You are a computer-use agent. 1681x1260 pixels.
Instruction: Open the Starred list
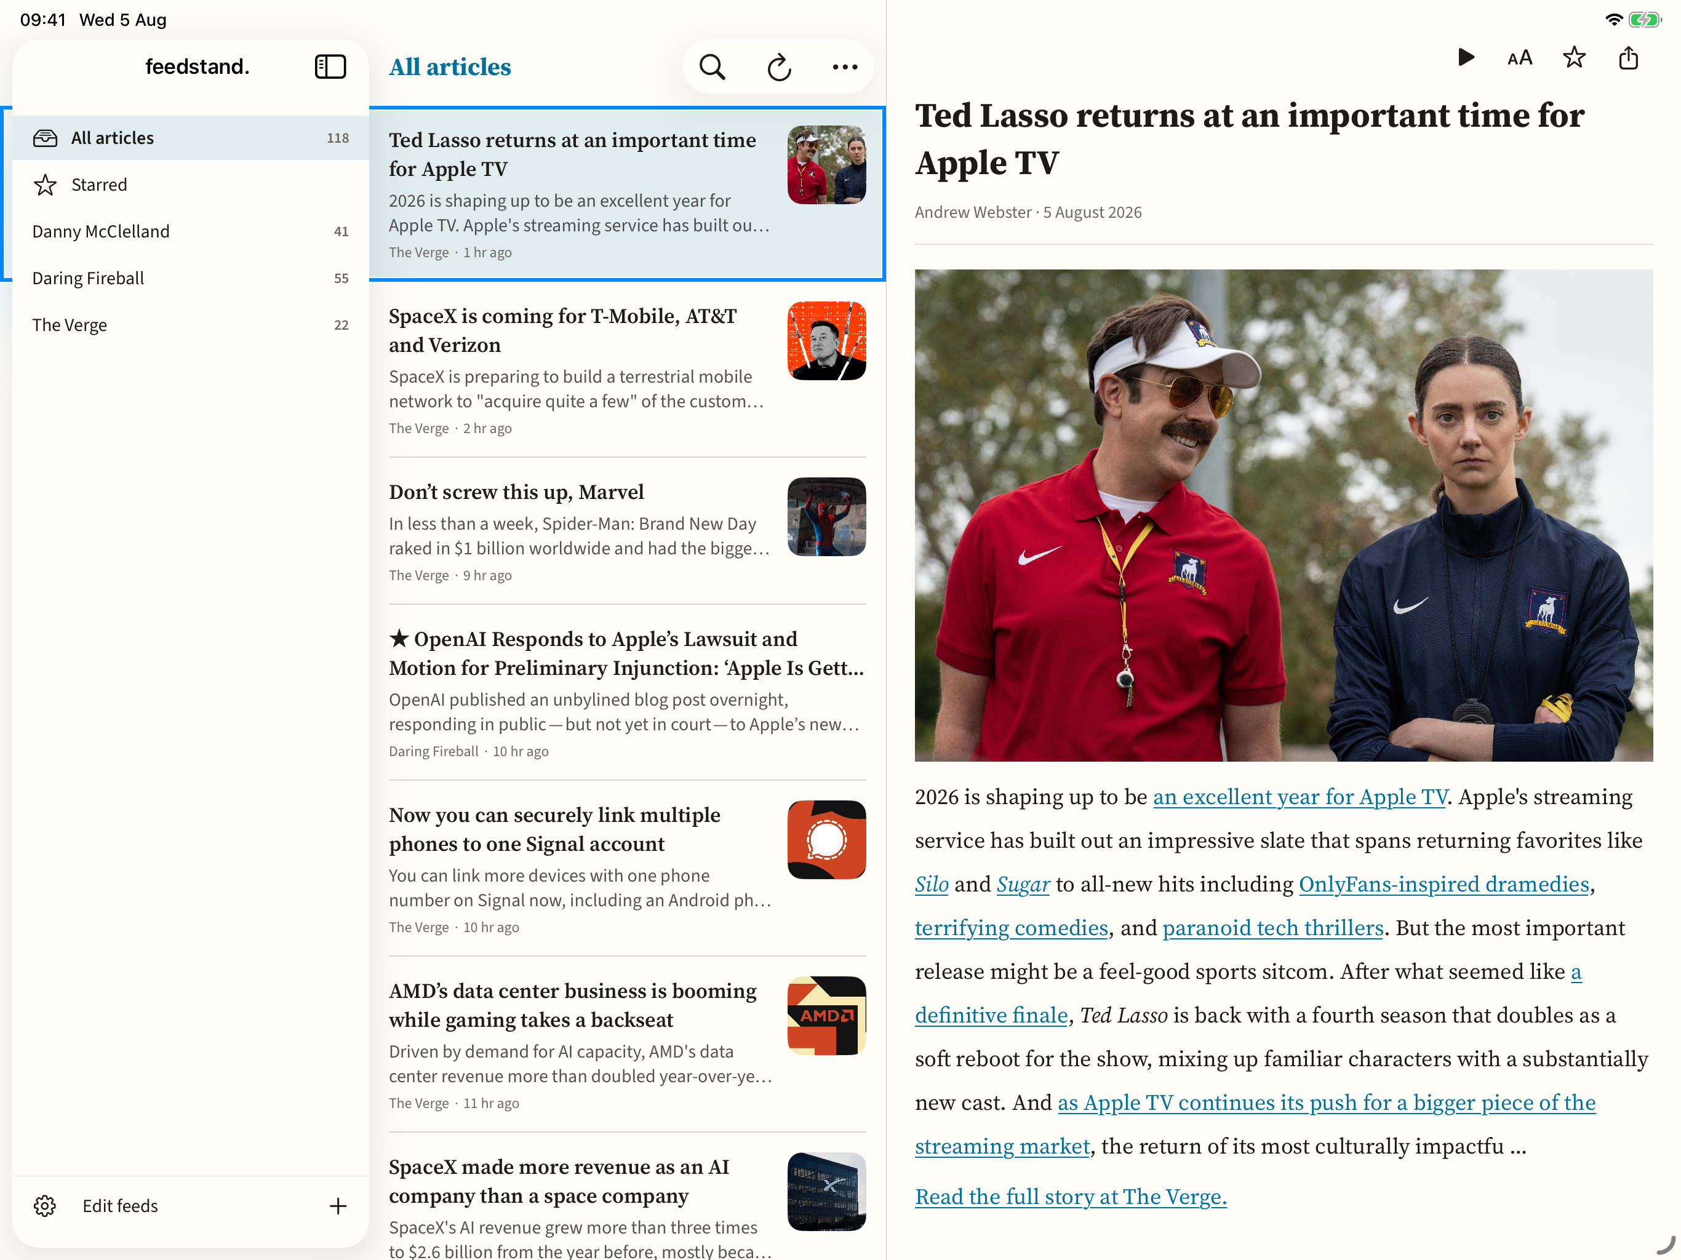coord(191,185)
